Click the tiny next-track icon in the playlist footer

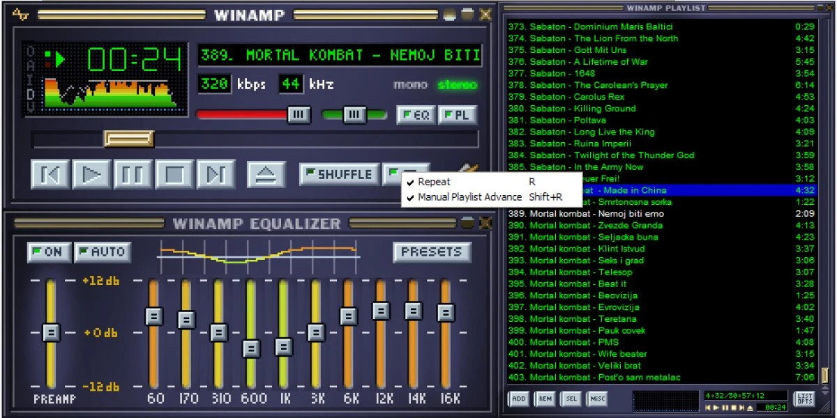[x=741, y=408]
